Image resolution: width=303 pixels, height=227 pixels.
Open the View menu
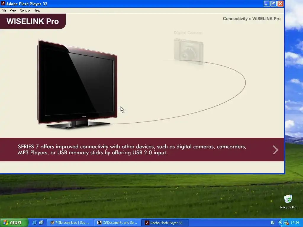pyautogui.click(x=13, y=10)
